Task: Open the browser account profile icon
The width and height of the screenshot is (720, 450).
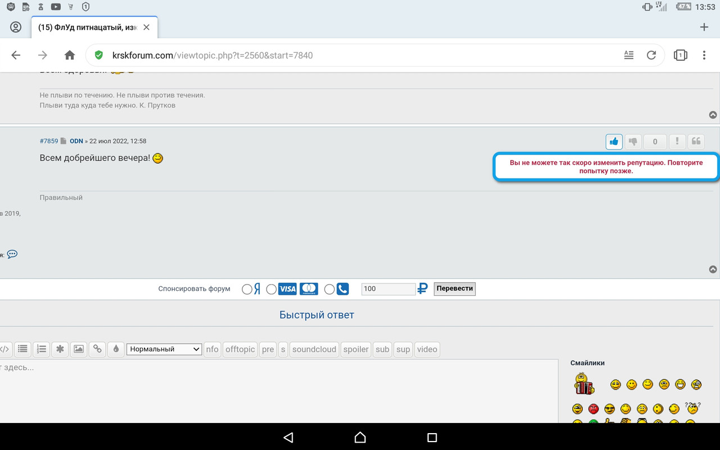Action: [16, 27]
